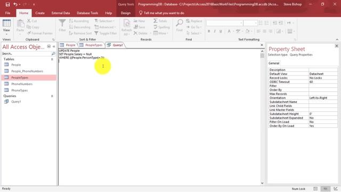Image resolution: width=341 pixels, height=192 pixels.
Task: Click the Copy command
Action: tap(33, 27)
